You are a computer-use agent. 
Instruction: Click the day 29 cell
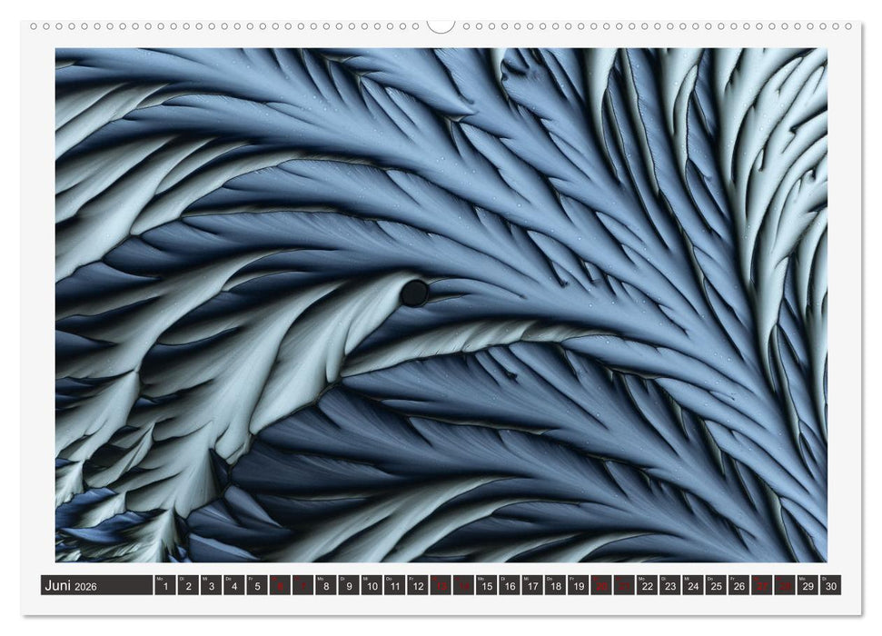808,586
